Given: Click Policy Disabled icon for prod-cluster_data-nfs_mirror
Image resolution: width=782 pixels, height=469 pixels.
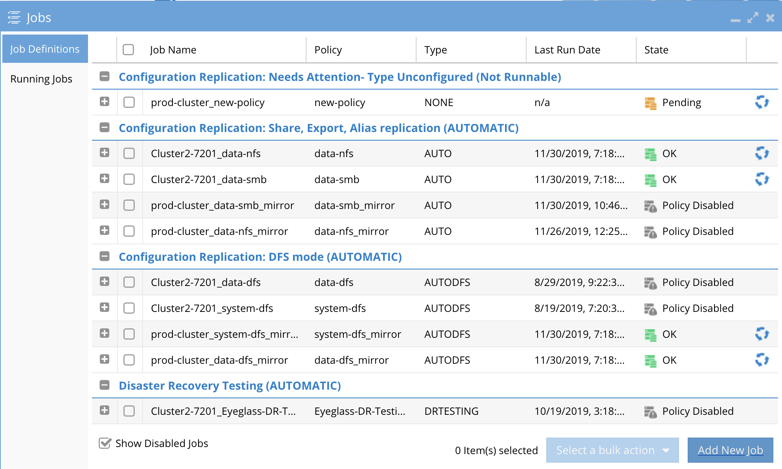Looking at the screenshot, I should [650, 232].
